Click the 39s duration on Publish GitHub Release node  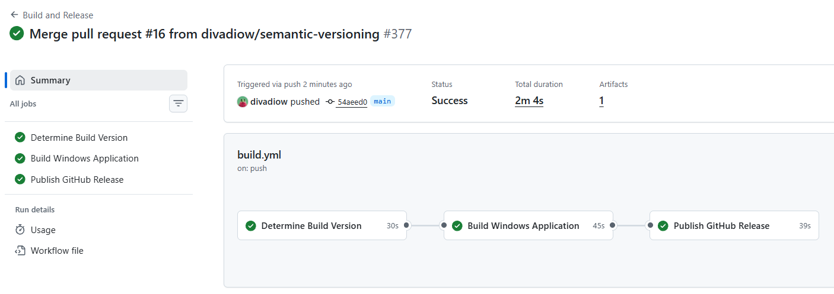click(x=805, y=226)
